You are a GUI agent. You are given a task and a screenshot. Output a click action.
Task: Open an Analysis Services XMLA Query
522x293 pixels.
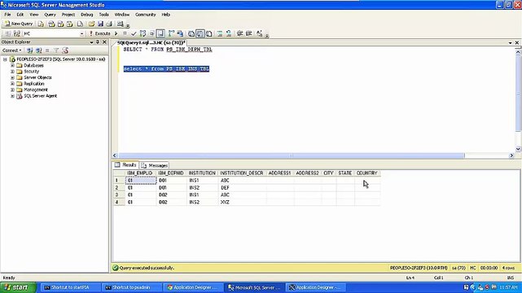click(69, 24)
